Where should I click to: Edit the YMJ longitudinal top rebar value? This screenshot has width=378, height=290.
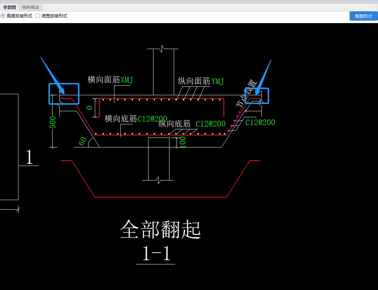218,81
